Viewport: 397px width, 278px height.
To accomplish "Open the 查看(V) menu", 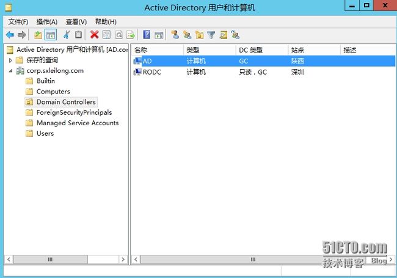I will click(76, 22).
